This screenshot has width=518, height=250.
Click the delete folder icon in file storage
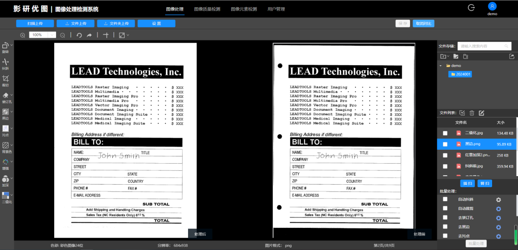coord(466,56)
